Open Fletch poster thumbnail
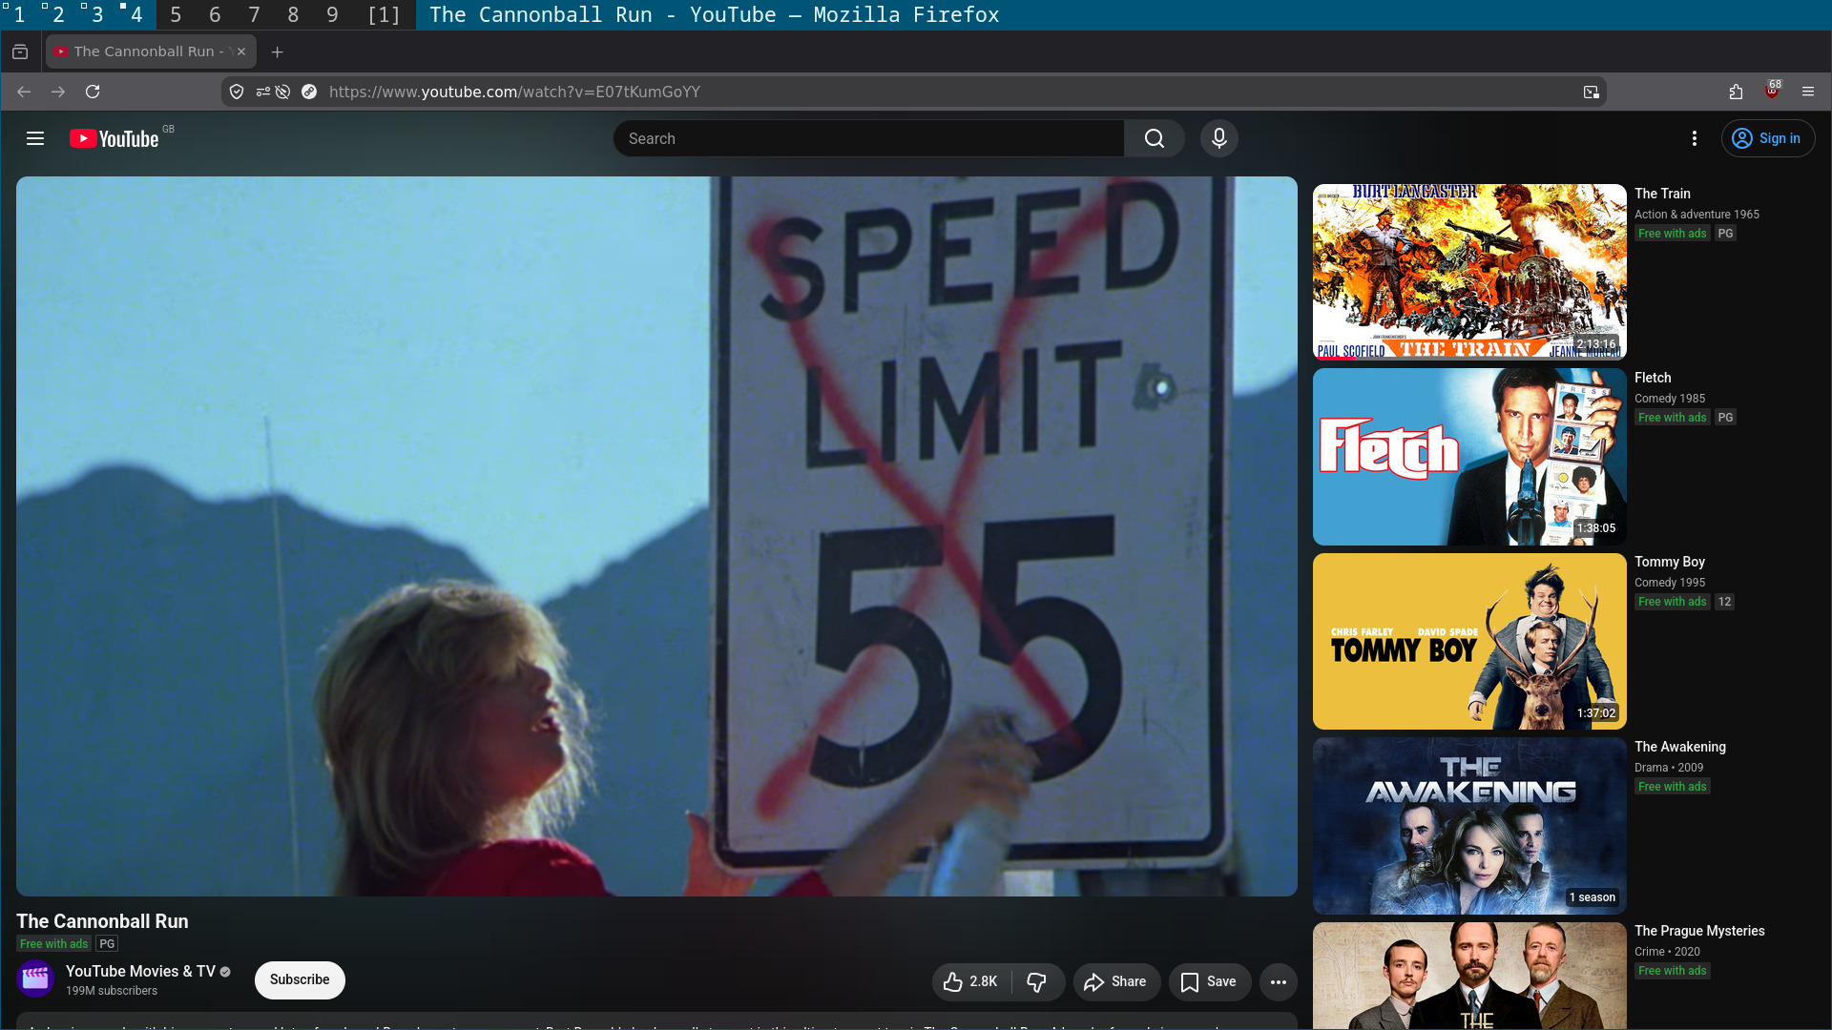The height and width of the screenshot is (1030, 1832). 1469,457
